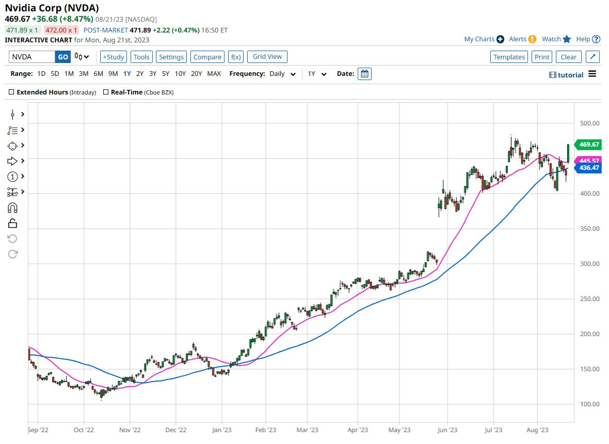This screenshot has width=609, height=444.
Task: Click the unlock drawings padlock icon
Action: tap(13, 223)
